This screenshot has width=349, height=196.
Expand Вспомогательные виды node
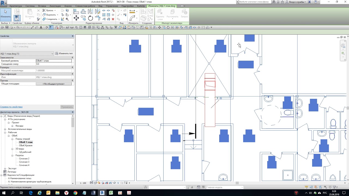click(x=5, y=129)
